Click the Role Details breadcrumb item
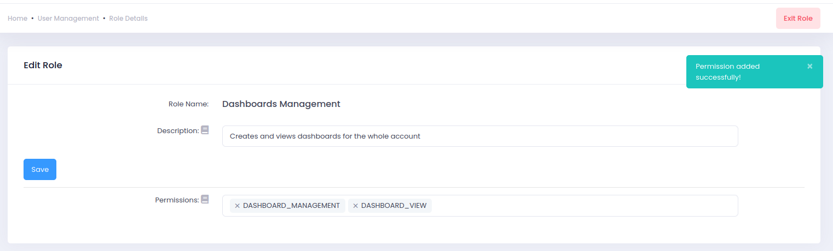The width and height of the screenshot is (833, 251). click(129, 19)
